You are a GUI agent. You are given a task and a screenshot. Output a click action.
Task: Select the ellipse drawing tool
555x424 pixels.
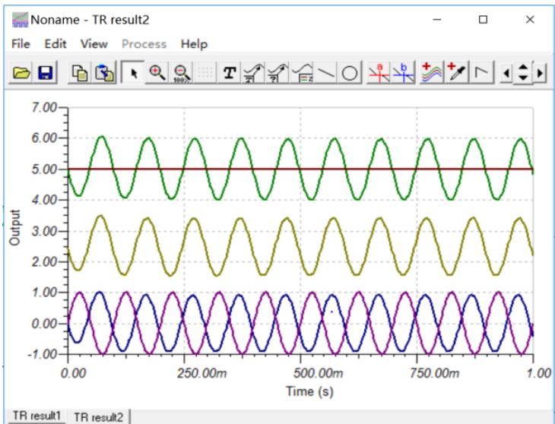pos(350,73)
